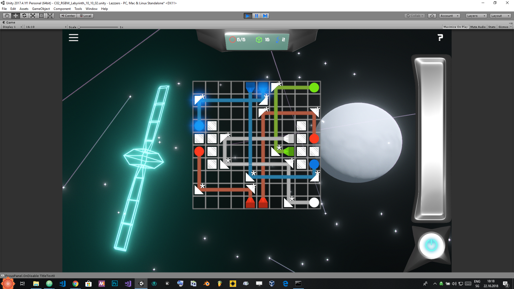The image size is (514, 289).
Task: Toggle the Stats overlay
Action: 492,27
